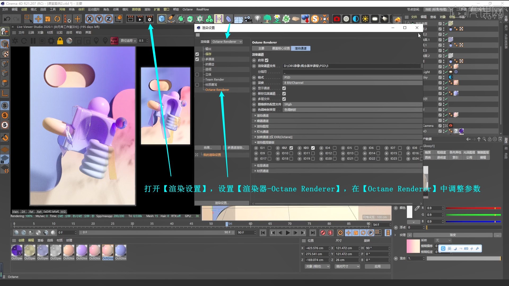Select the Rotate tool icon
Image resolution: width=509 pixels, height=286 pixels.
[x=57, y=19]
